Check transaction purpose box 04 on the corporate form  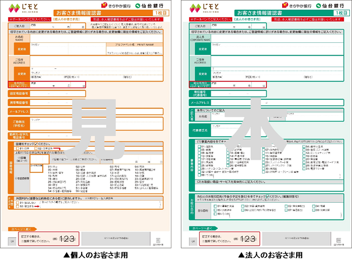point(314,206)
